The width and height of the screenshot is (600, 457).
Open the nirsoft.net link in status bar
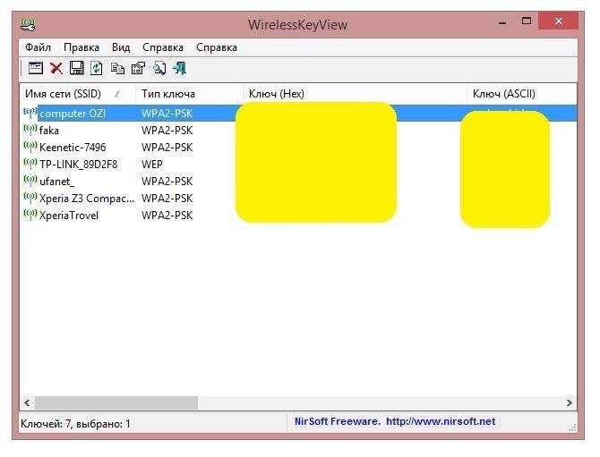point(441,421)
